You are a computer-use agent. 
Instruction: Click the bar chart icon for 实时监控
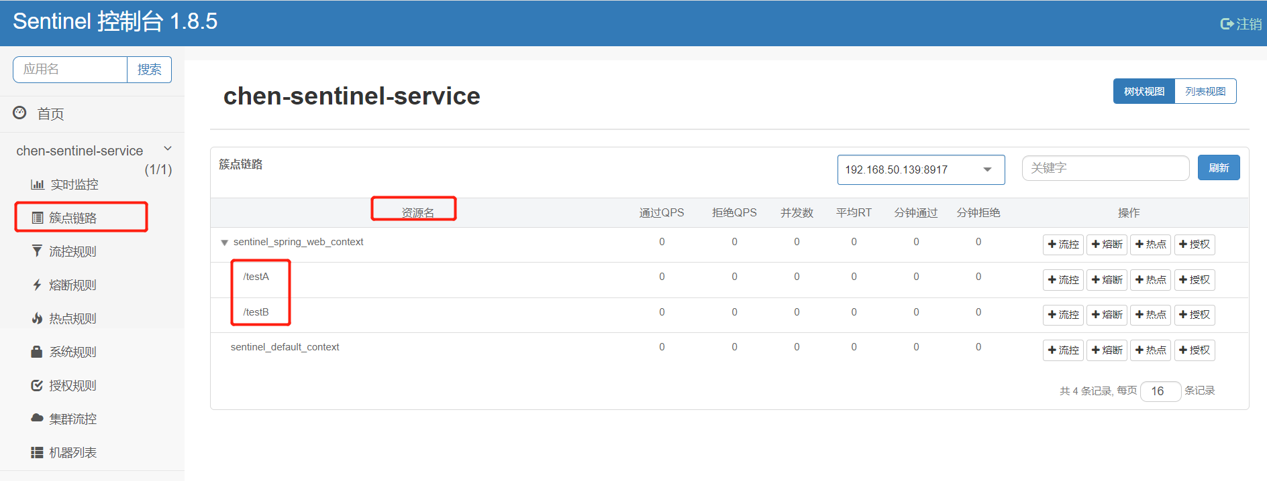point(38,184)
